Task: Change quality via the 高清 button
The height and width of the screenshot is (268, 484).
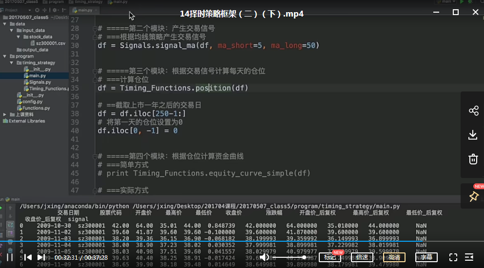Action: coord(394,257)
